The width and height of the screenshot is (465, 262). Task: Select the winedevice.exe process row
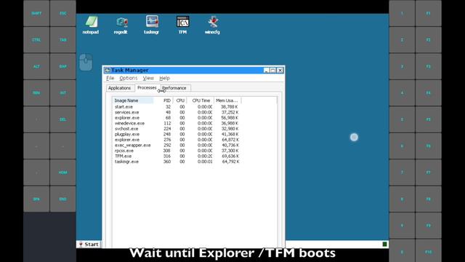tap(177, 123)
